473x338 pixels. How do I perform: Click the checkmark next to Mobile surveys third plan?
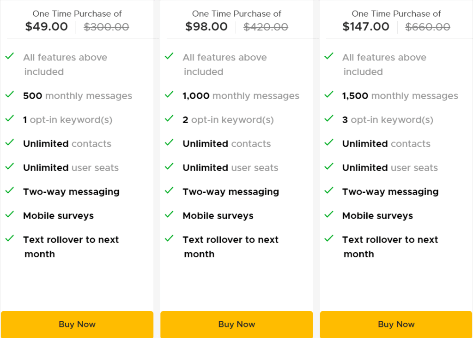[x=328, y=214]
